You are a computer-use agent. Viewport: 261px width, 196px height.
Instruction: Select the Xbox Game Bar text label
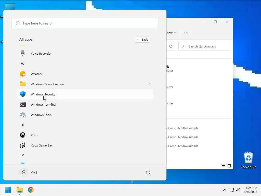pos(42,145)
